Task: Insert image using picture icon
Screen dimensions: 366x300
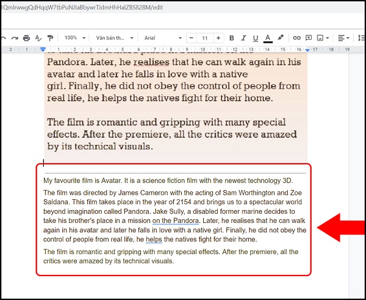Action: tap(323, 38)
